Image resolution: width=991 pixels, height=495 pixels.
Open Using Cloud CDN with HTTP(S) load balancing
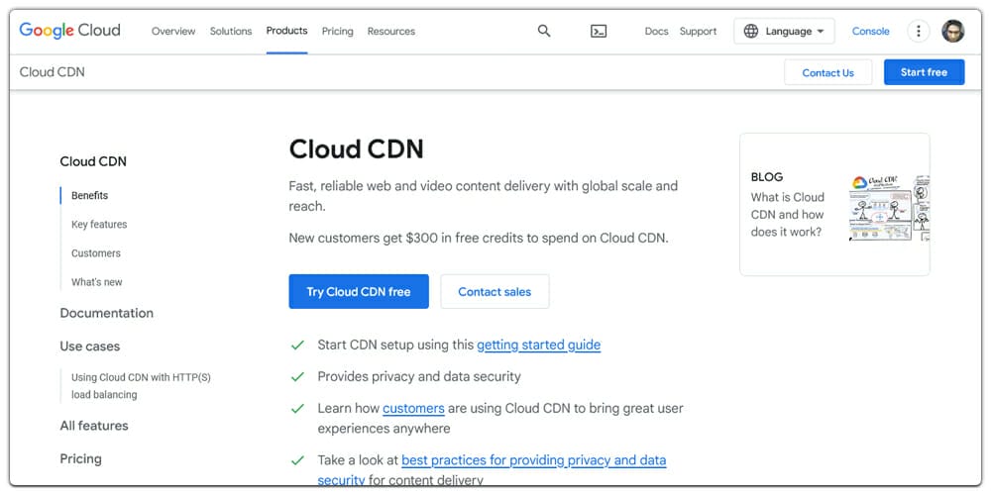coord(141,386)
